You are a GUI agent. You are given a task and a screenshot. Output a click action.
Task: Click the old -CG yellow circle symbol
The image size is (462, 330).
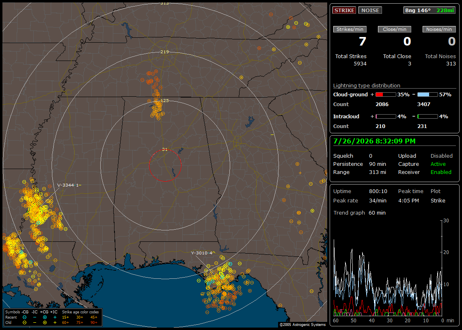pyautogui.click(x=24, y=323)
